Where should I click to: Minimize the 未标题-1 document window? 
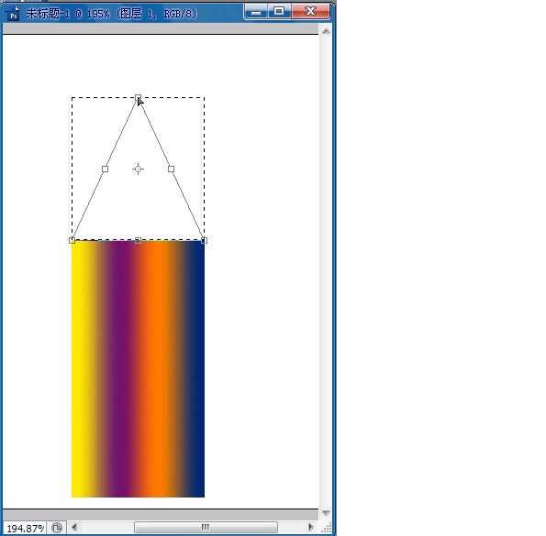pyautogui.click(x=256, y=12)
